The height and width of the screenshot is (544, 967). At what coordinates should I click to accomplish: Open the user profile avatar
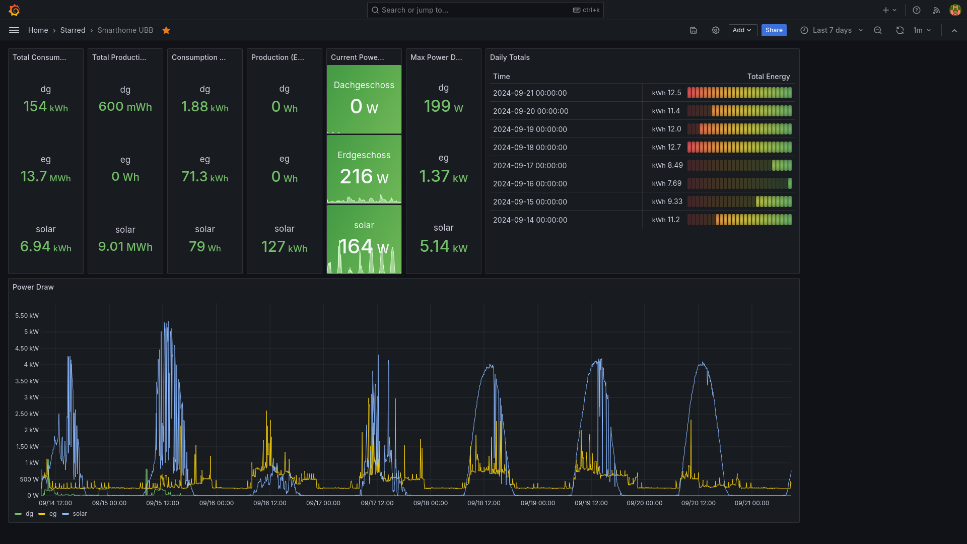955,10
